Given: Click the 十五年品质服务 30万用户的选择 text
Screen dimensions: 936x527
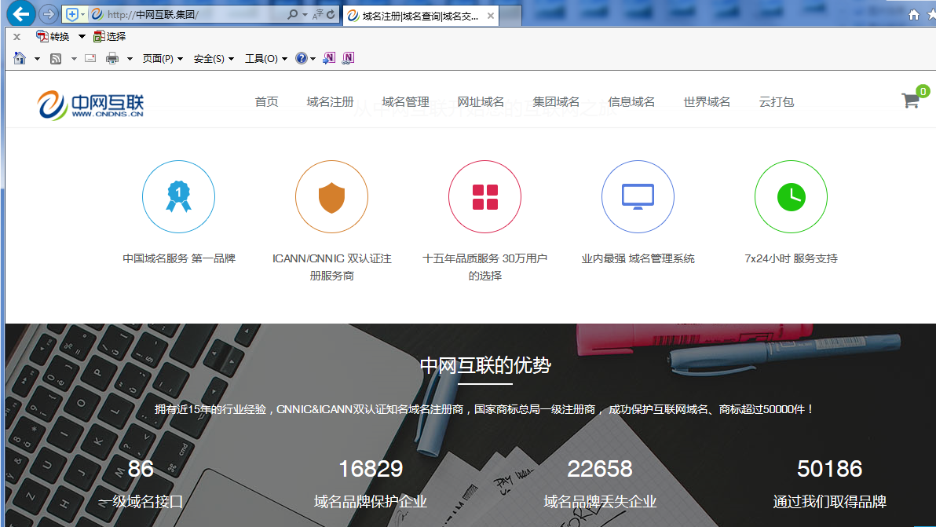Looking at the screenshot, I should click(x=484, y=267).
